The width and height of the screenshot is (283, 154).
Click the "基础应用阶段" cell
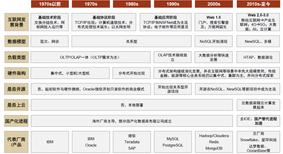pos(166,22)
